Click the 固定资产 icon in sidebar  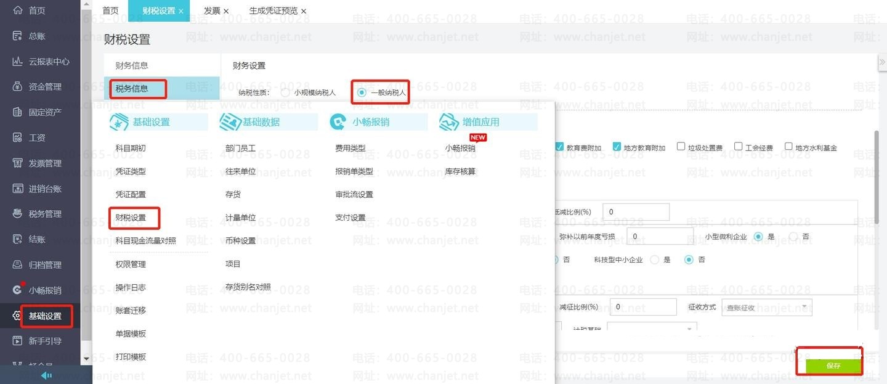[x=17, y=112]
